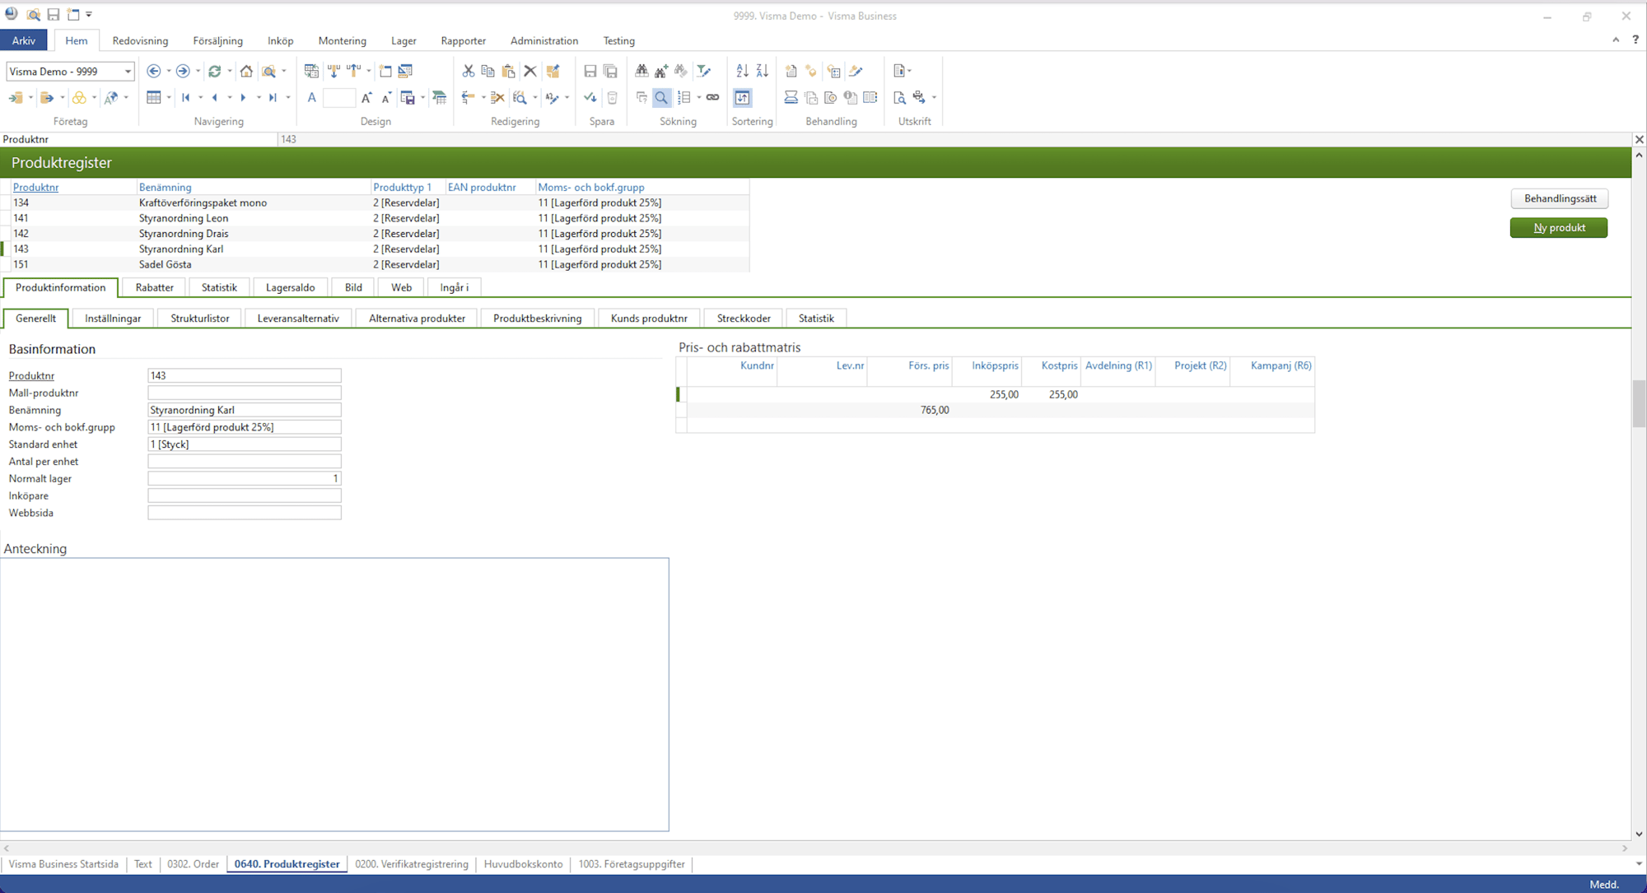
Task: Click the binoculars with plus icon
Action: [661, 72]
